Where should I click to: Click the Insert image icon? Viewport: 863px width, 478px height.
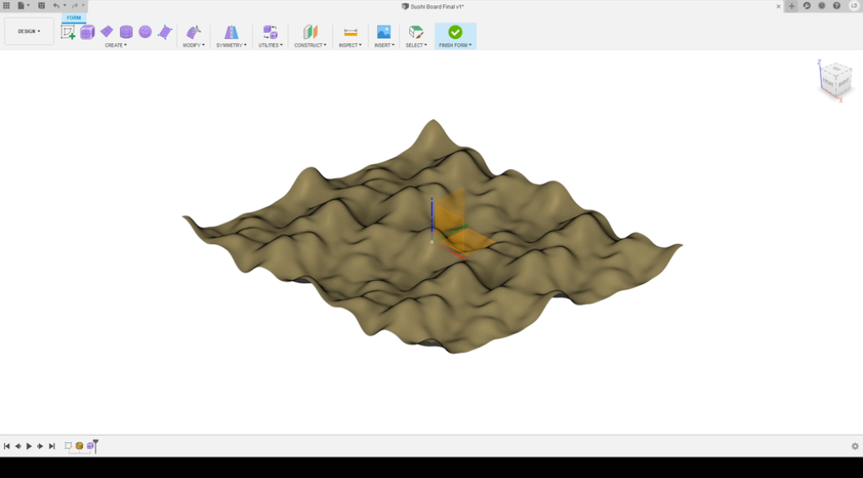383,32
